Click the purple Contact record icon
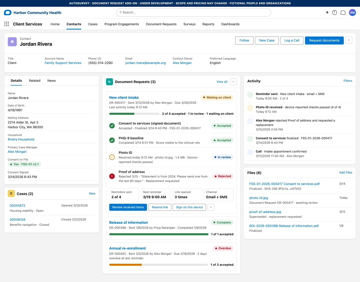The height and width of the screenshot is (282, 360). pos(12,42)
